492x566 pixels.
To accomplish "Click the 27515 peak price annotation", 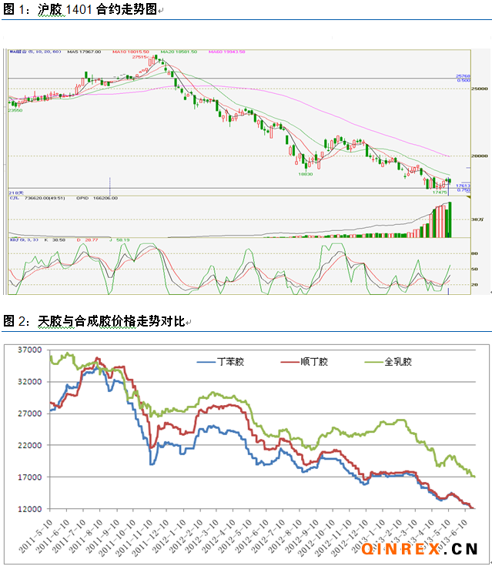I will pyautogui.click(x=139, y=58).
